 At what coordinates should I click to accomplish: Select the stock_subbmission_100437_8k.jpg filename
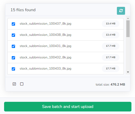(45, 24)
